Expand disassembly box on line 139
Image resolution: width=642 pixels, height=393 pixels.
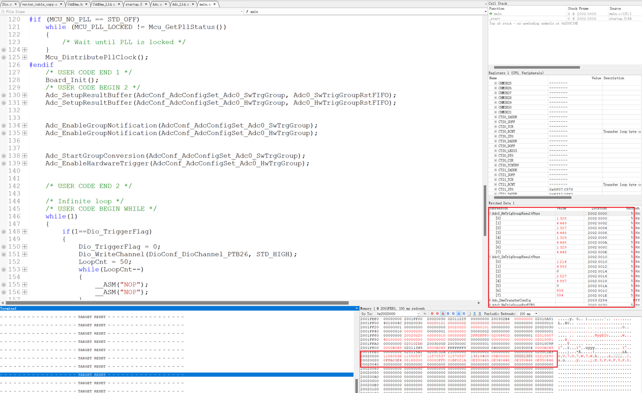[25, 163]
